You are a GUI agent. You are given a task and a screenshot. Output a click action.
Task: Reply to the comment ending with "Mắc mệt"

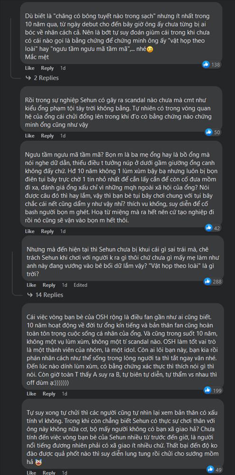47,68
